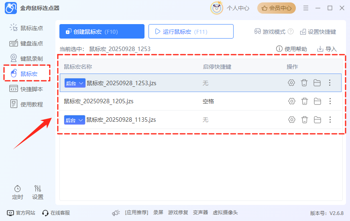350x221 pixels.
Task: Open three-dot menu for 鼠标宏_20250928_1135.jzs
Action: tap(330, 120)
